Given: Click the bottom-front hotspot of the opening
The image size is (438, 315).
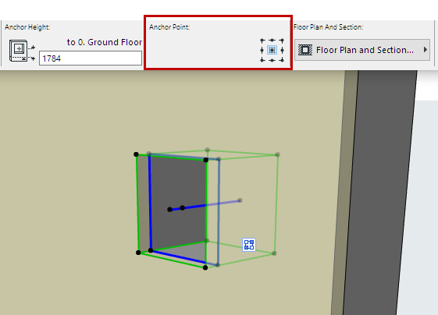Looking at the screenshot, I should (x=205, y=267).
